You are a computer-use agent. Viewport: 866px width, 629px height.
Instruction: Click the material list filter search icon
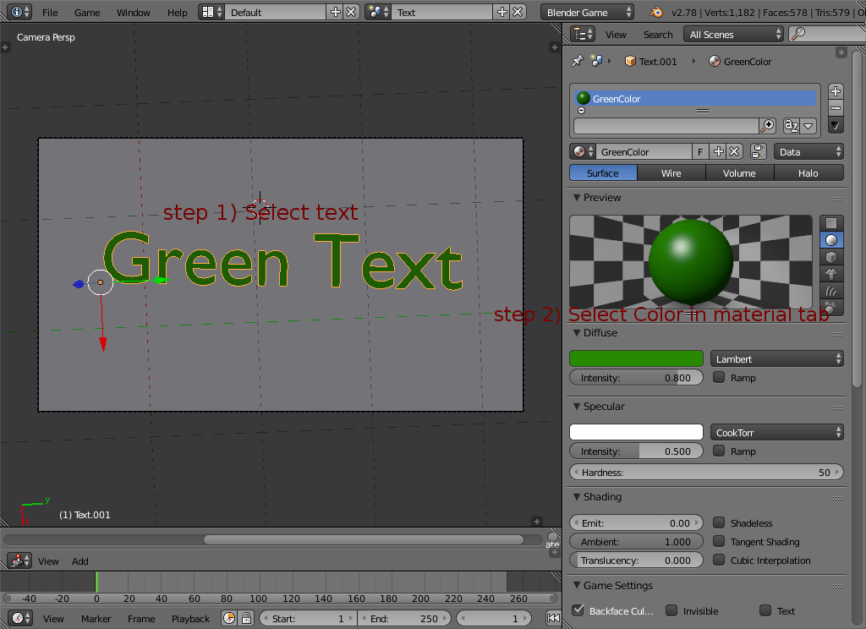point(768,126)
